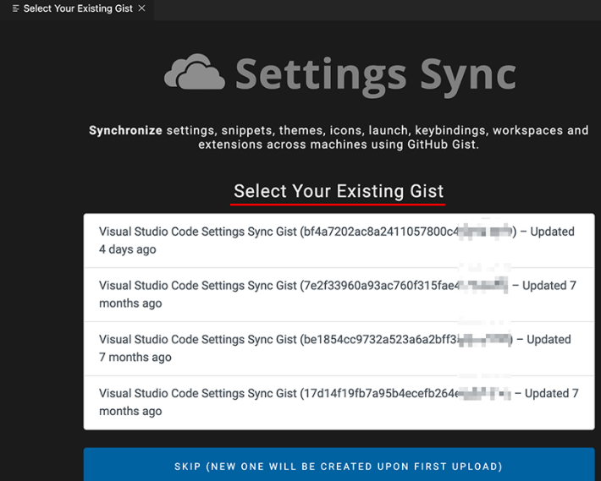Image resolution: width=601 pixels, height=481 pixels.
Task: Click the red underline below the heading
Action: coord(338,205)
